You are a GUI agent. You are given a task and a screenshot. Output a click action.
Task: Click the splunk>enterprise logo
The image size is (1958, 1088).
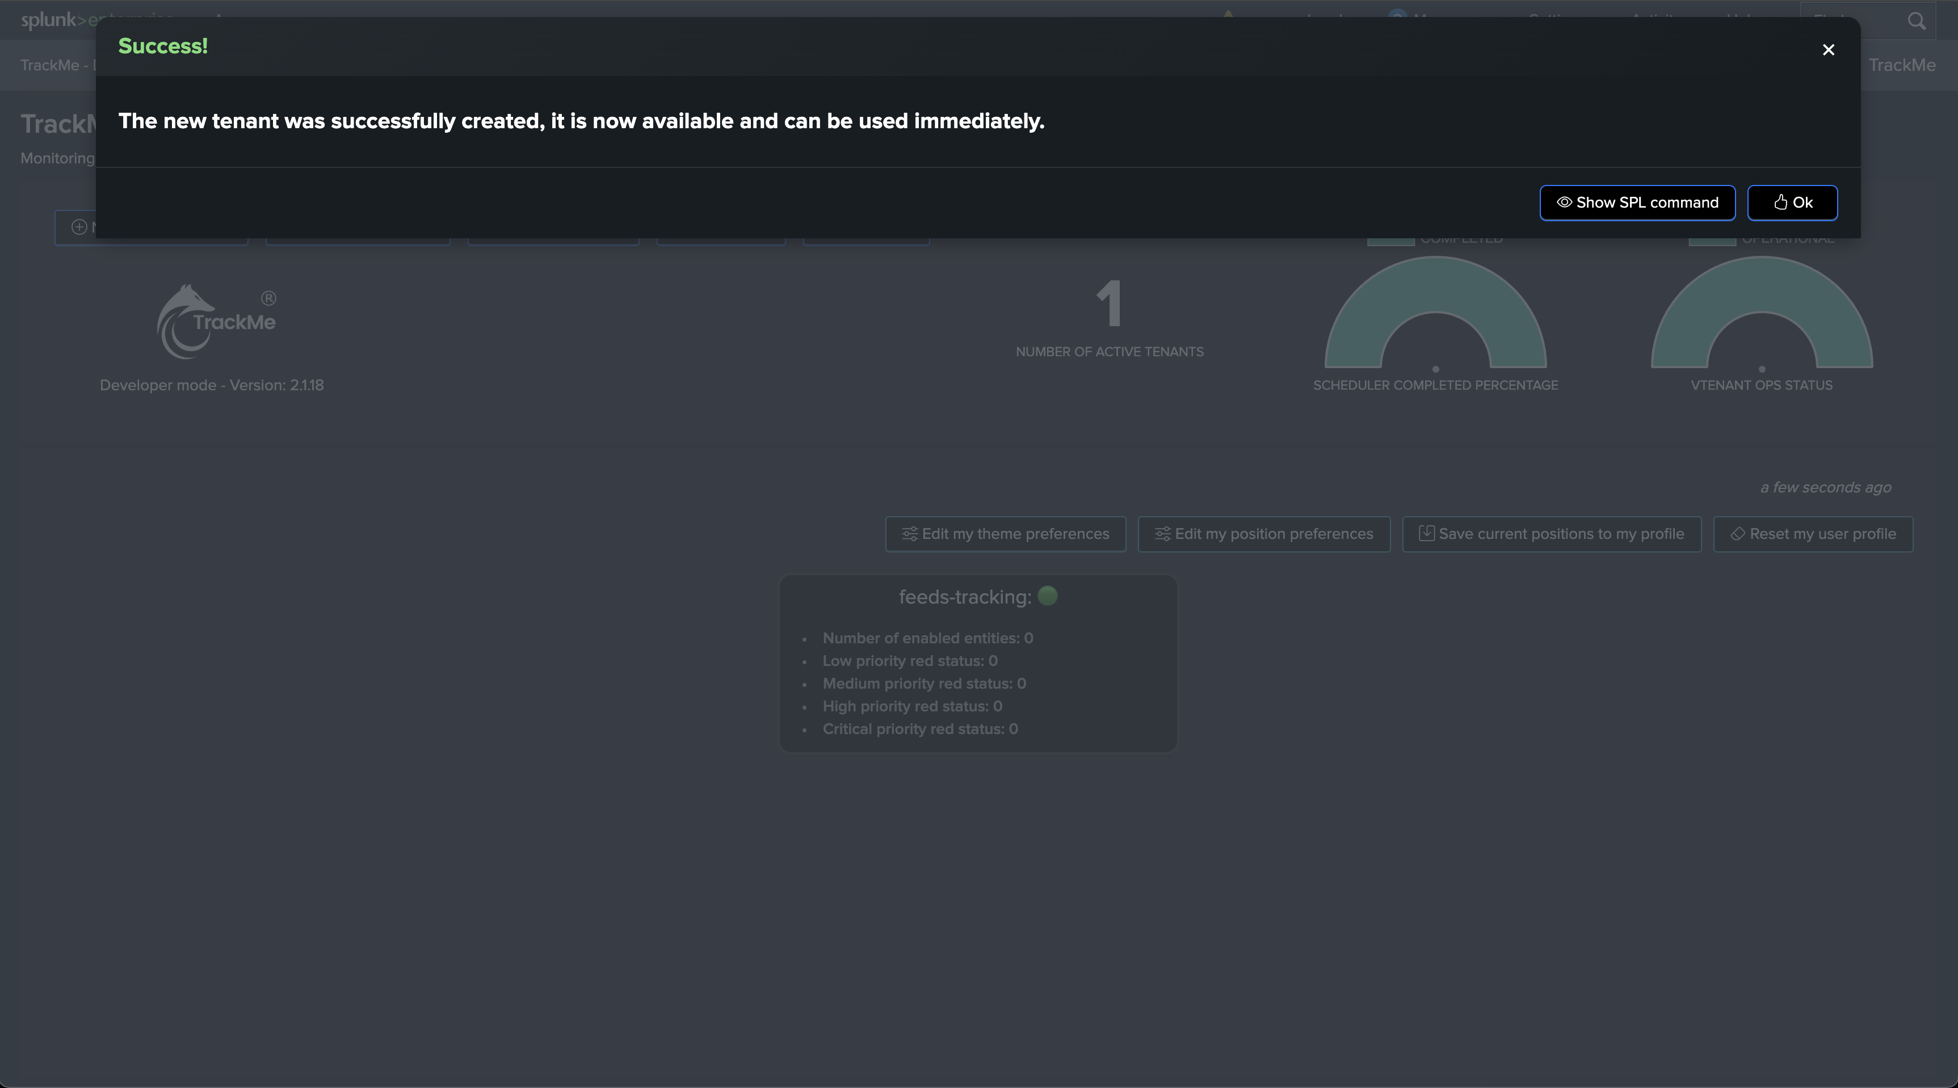pyautogui.click(x=96, y=20)
